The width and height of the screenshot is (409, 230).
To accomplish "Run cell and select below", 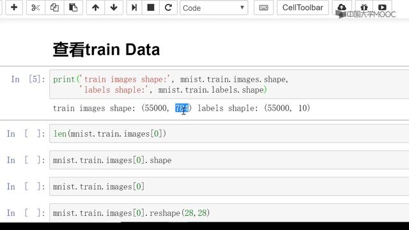I will point(134,8).
